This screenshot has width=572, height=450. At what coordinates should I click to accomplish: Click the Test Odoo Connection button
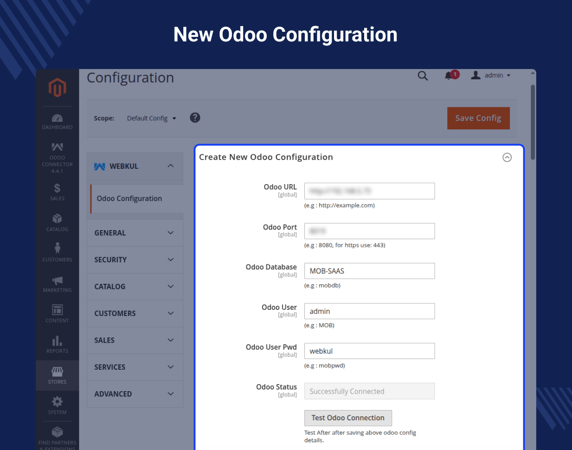click(x=348, y=418)
